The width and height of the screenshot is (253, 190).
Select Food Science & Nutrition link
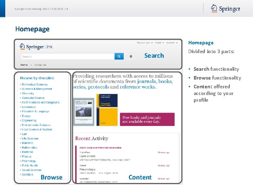[37, 129]
